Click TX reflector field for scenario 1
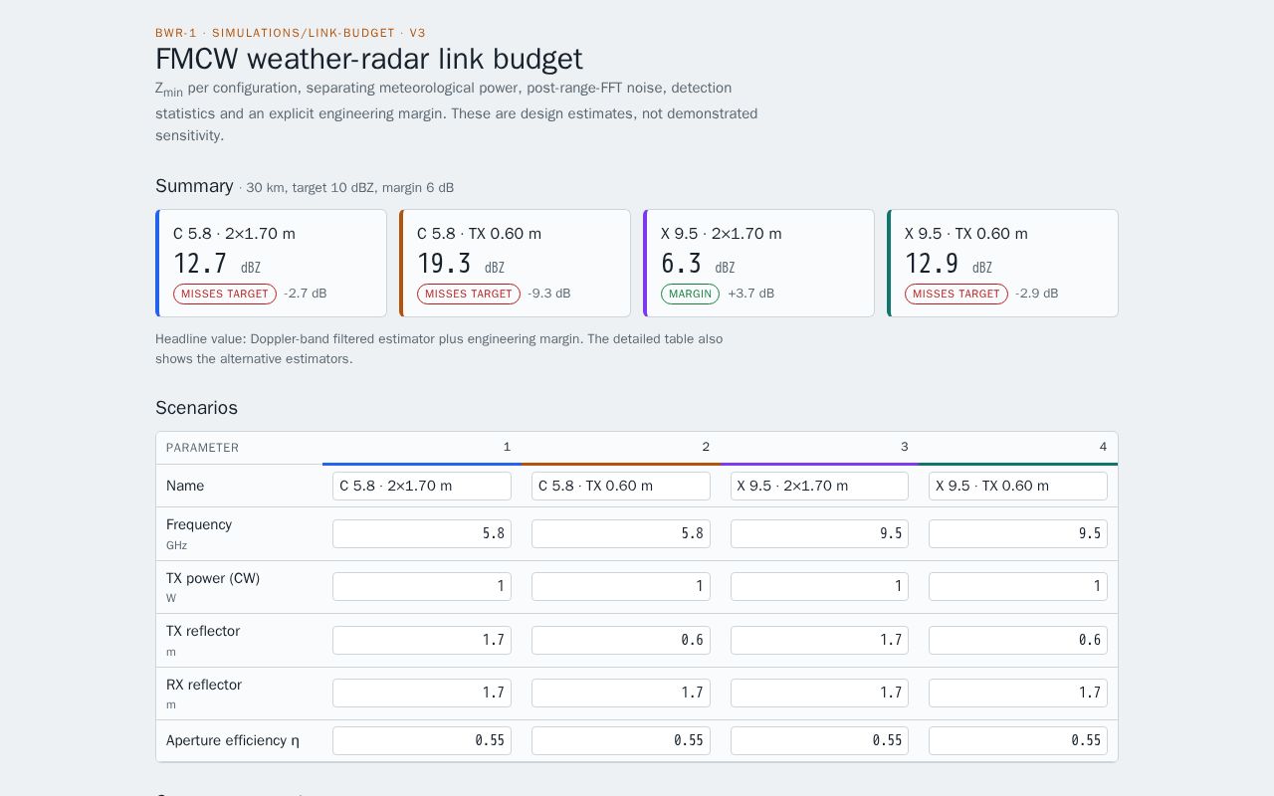The height and width of the screenshot is (796, 1274). click(422, 640)
